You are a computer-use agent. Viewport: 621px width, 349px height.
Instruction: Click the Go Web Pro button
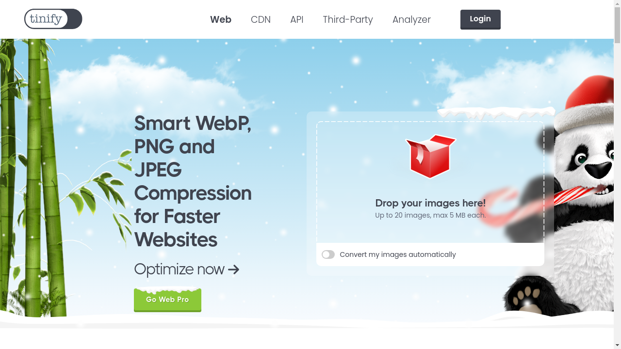[x=167, y=300]
